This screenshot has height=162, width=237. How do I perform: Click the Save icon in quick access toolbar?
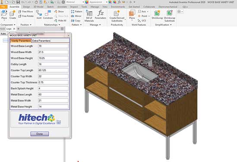point(18,2)
